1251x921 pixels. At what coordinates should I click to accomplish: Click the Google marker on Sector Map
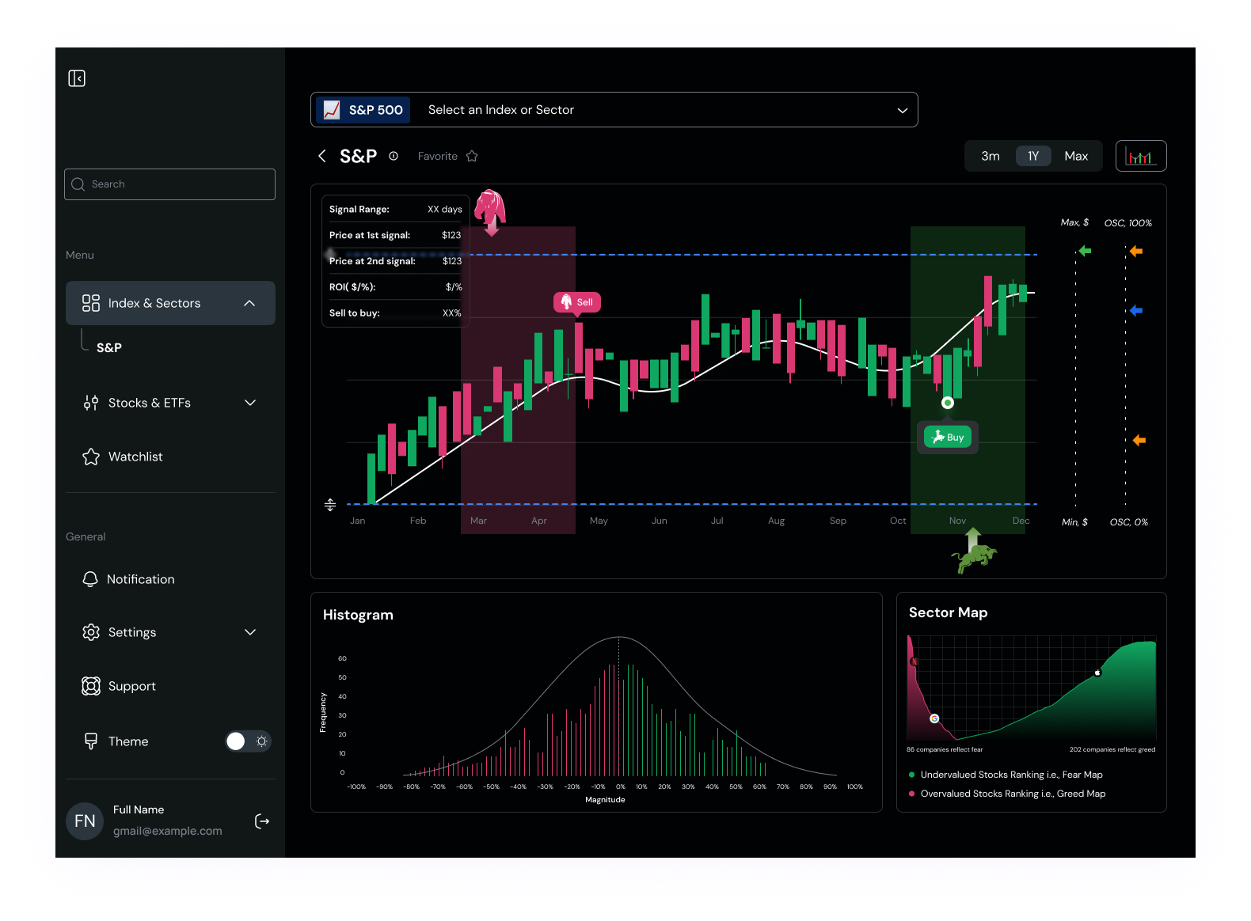coord(934,718)
